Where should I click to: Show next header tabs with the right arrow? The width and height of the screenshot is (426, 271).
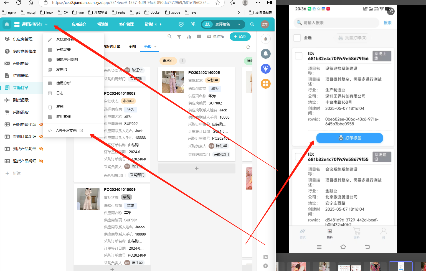(x=161, y=24)
